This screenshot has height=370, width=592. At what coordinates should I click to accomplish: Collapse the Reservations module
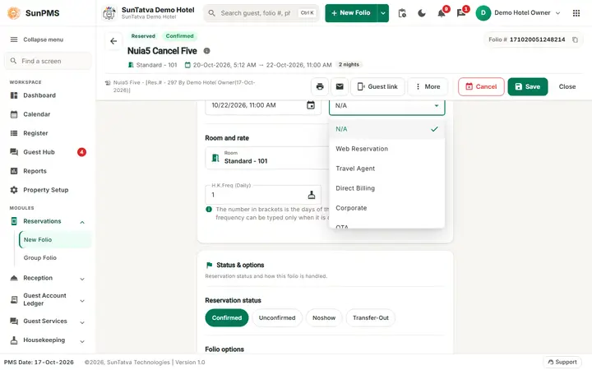tap(82, 222)
